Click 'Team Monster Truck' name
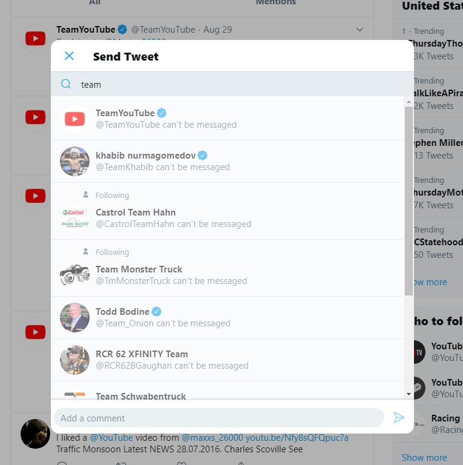This screenshot has width=463, height=465. click(139, 269)
